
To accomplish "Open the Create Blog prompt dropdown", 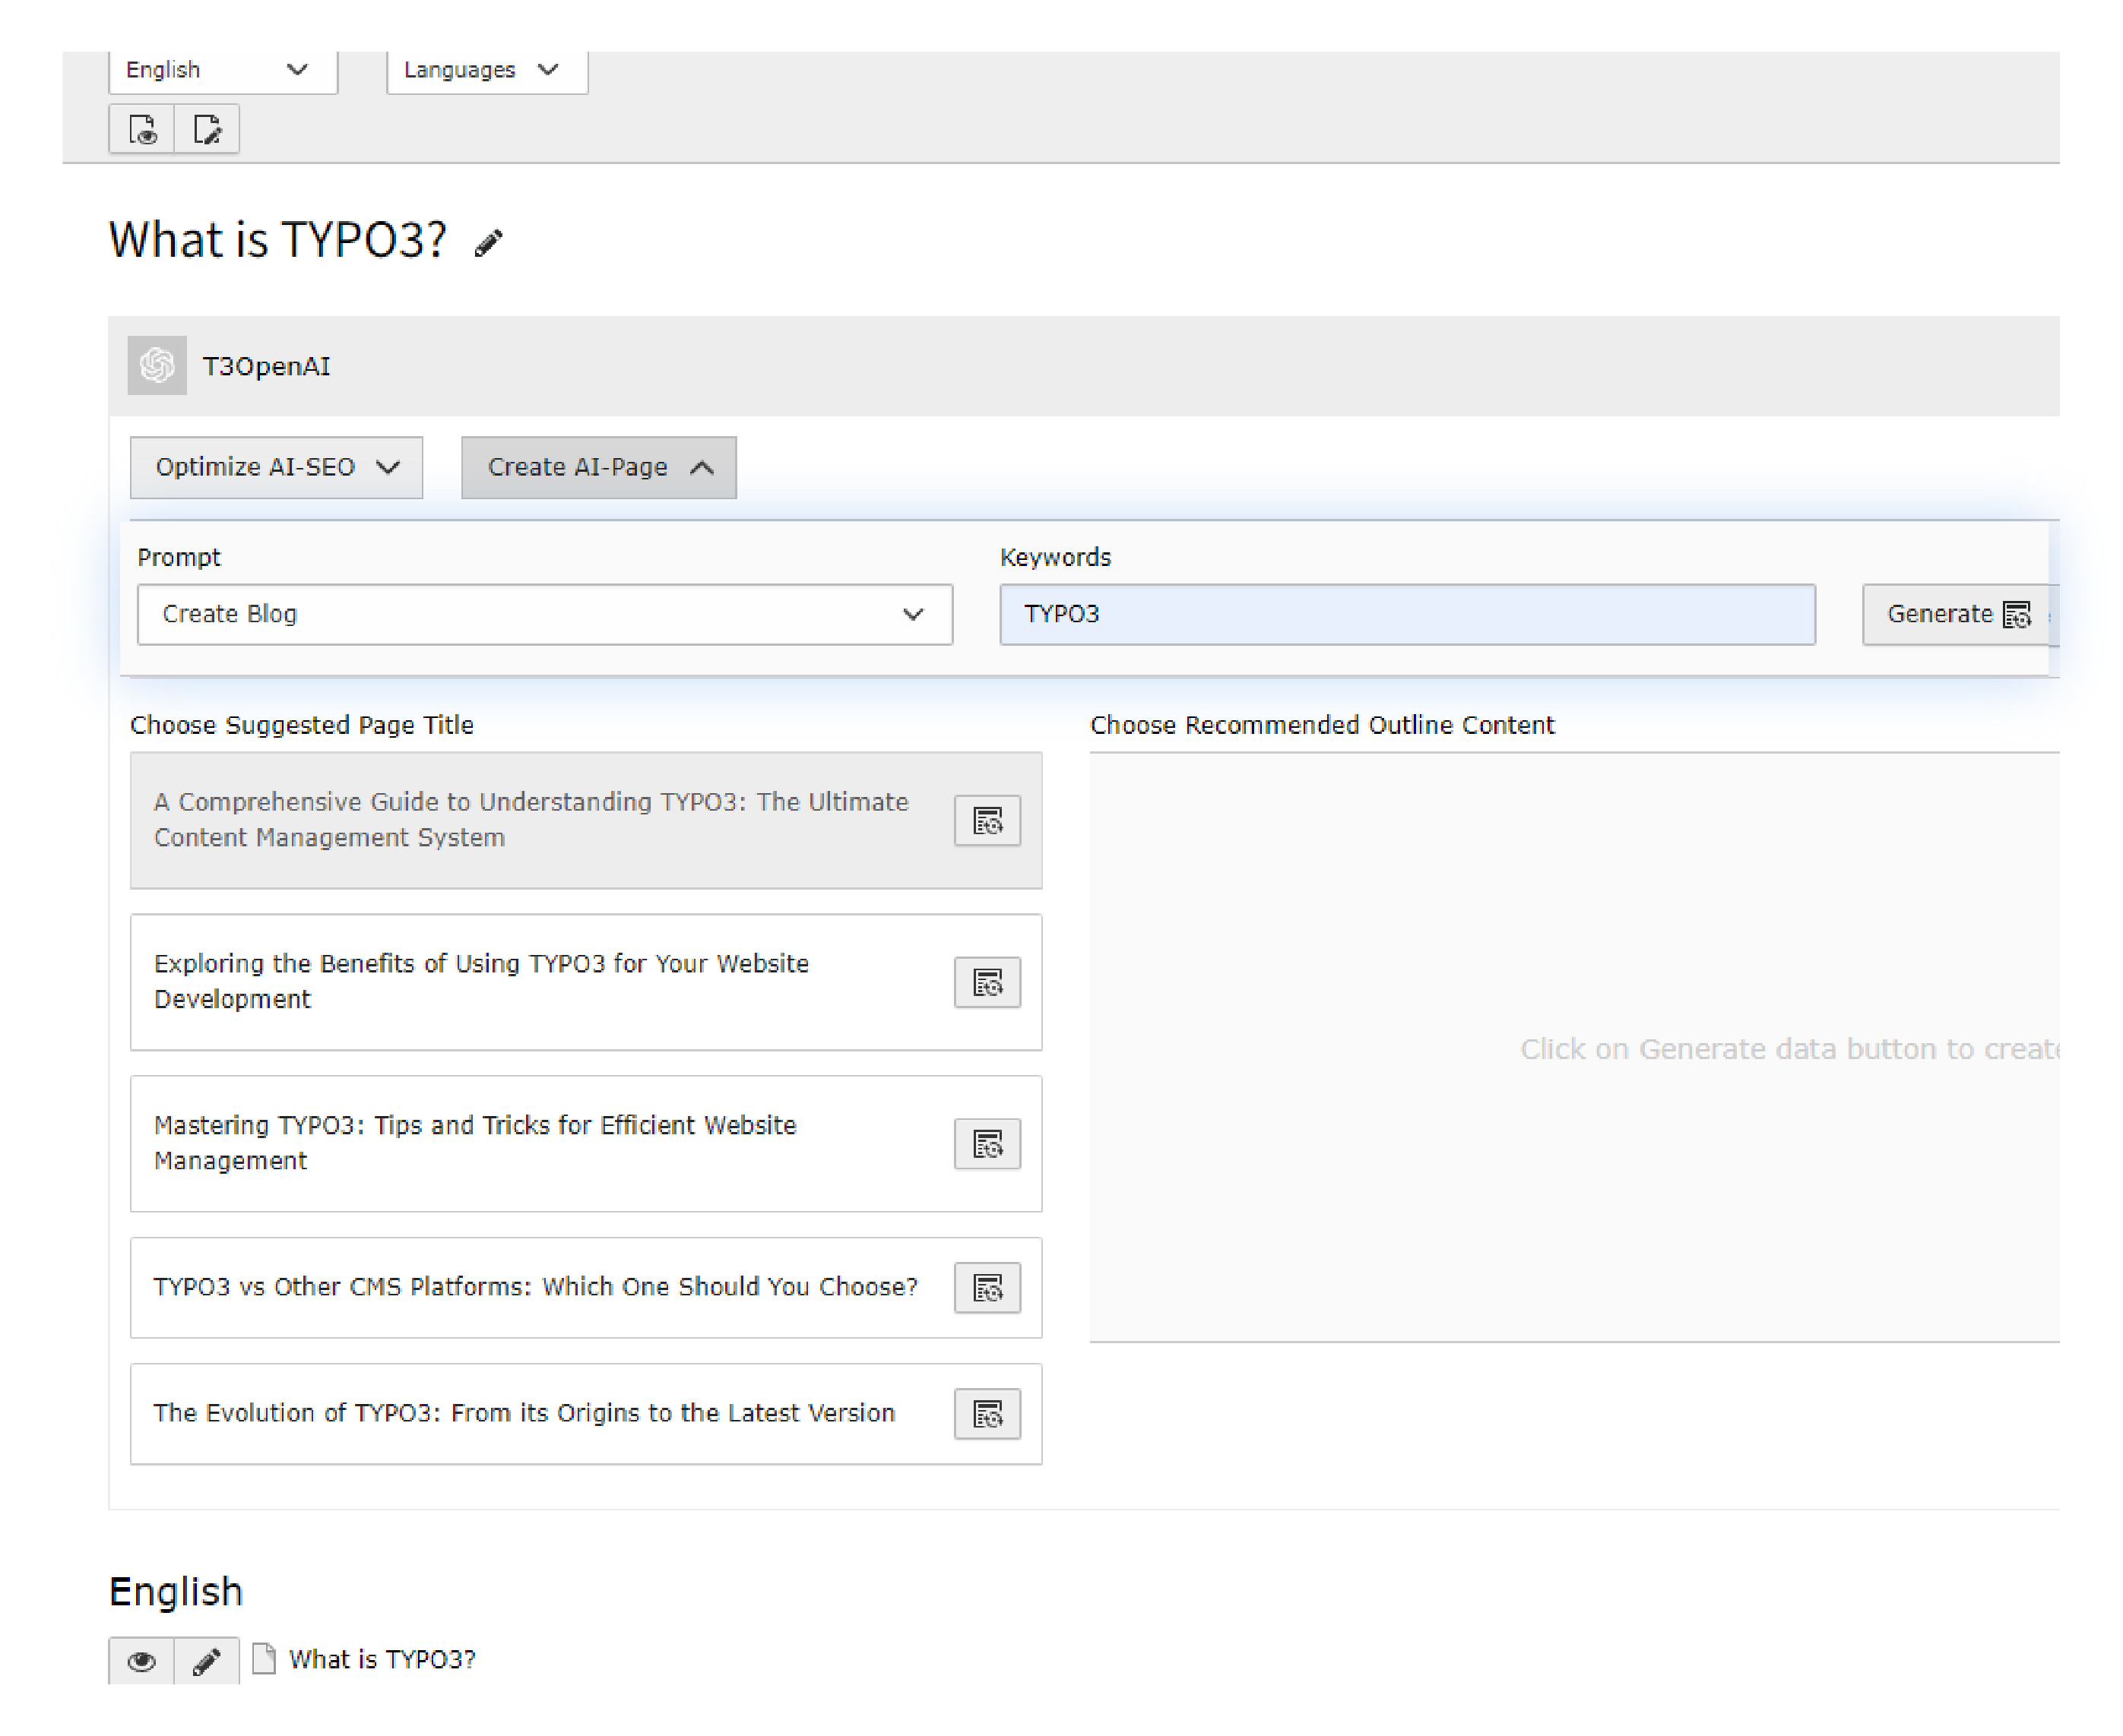I will tap(544, 614).
